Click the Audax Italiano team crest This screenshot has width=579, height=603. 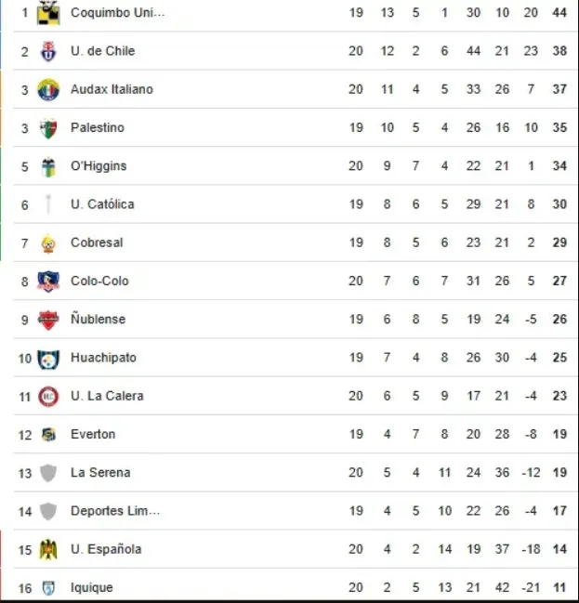[48, 90]
